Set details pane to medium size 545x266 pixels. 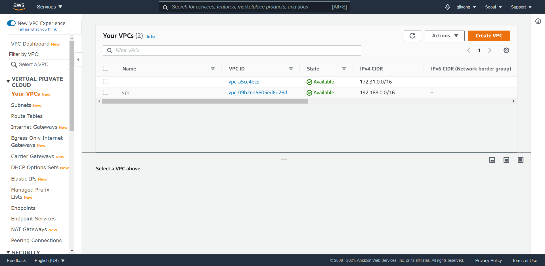click(506, 160)
